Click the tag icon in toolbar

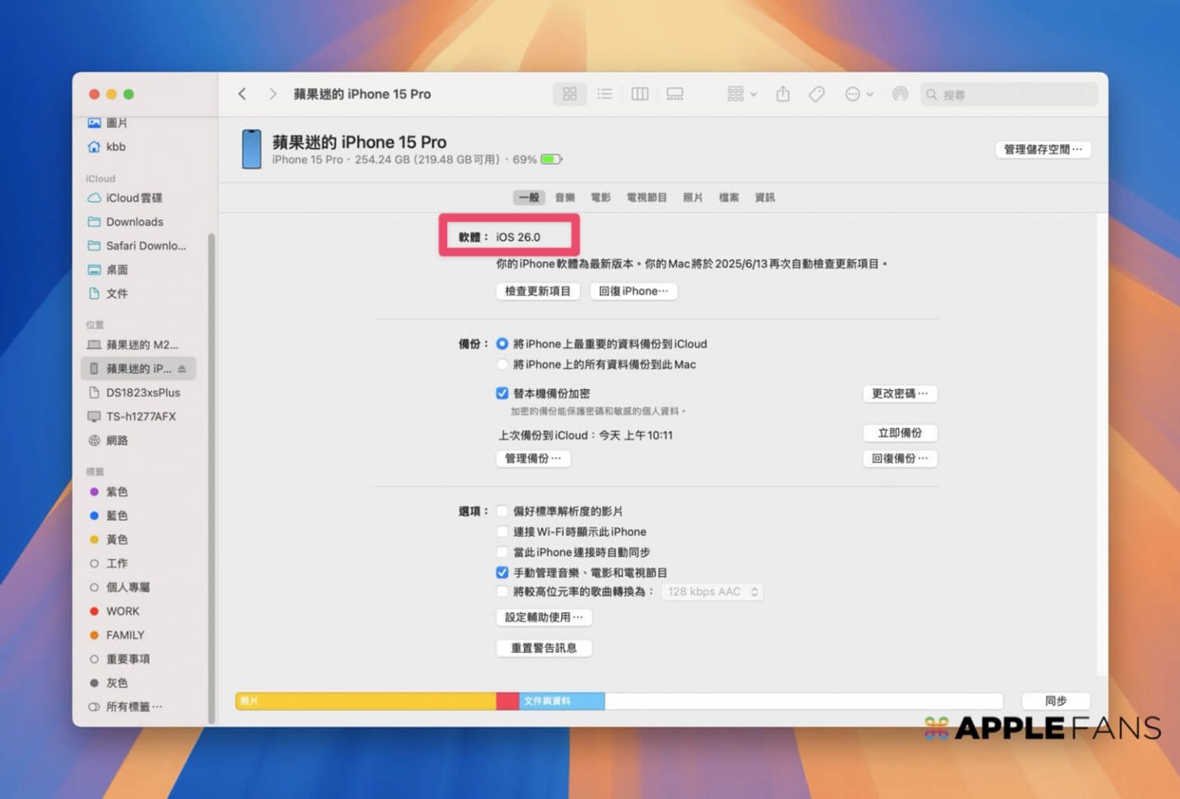point(816,94)
